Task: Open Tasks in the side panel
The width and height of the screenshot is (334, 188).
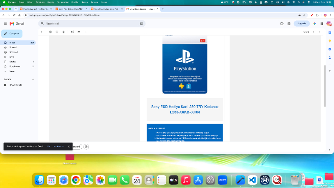Action: [x=330, y=49]
